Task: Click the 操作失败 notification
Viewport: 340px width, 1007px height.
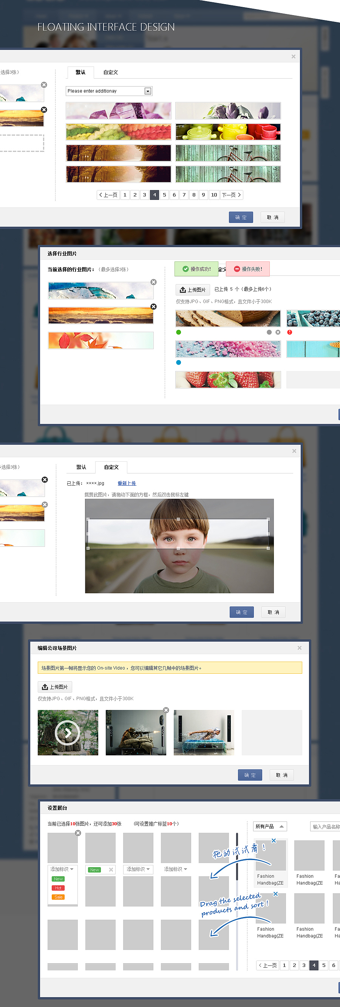Action: (248, 269)
